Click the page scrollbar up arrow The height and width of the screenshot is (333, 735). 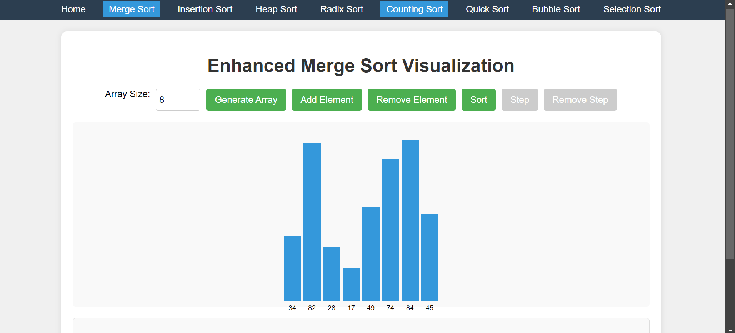coord(730,4)
